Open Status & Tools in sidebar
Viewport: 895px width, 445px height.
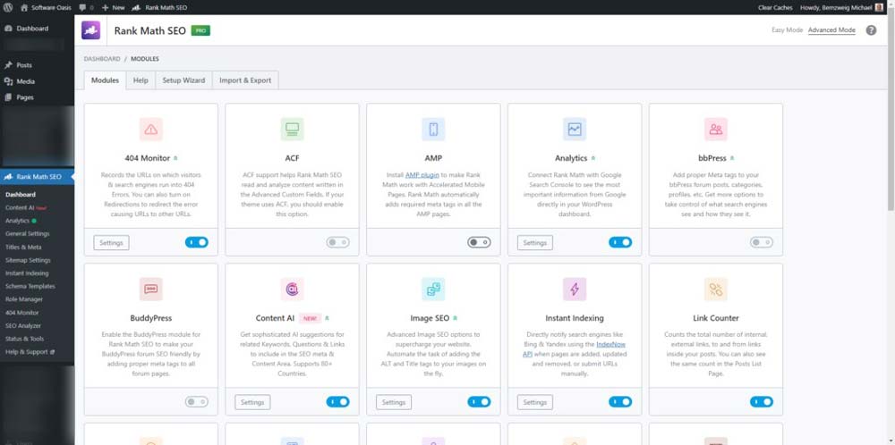tap(24, 339)
